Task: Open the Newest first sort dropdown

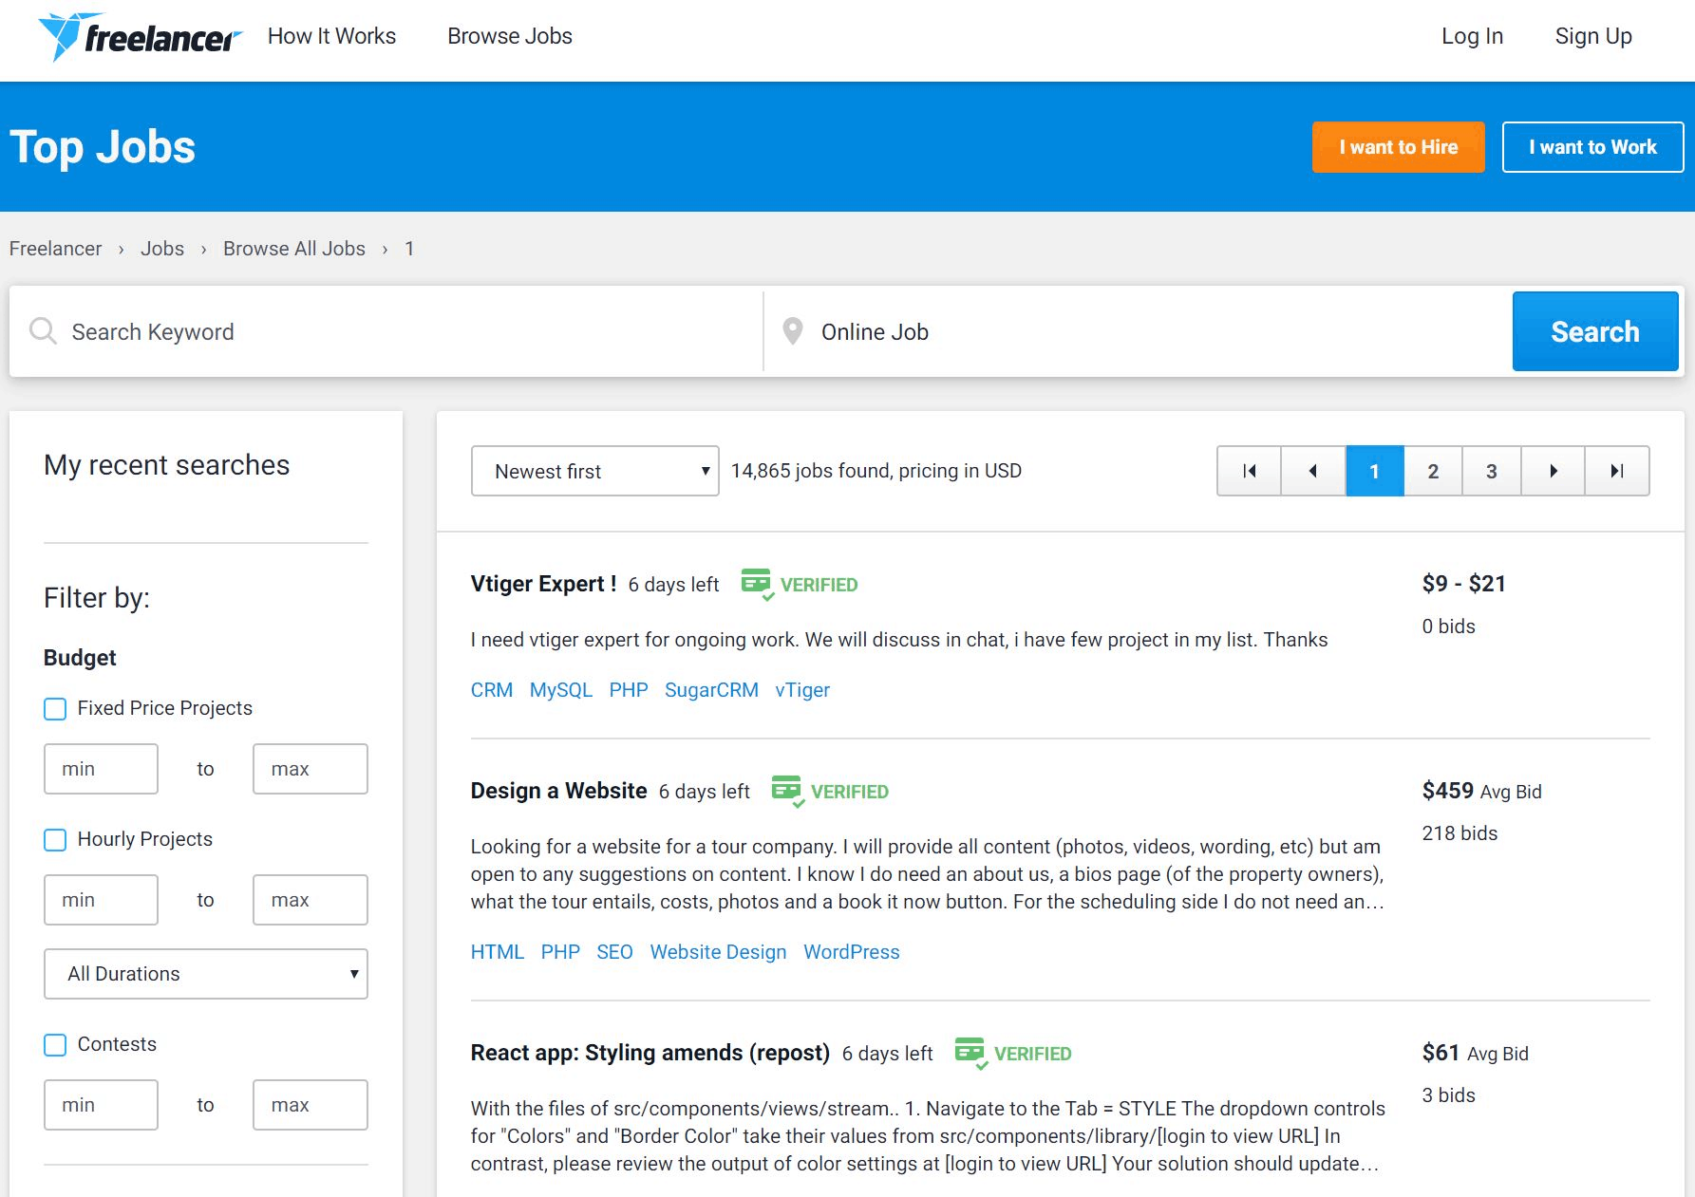Action: (x=594, y=471)
